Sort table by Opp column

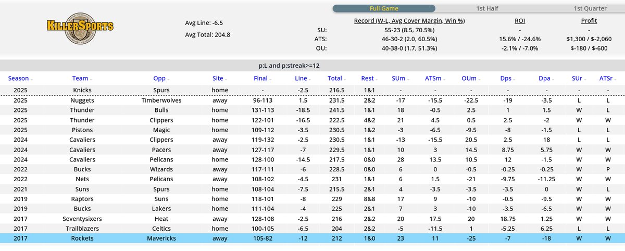[x=159, y=78]
